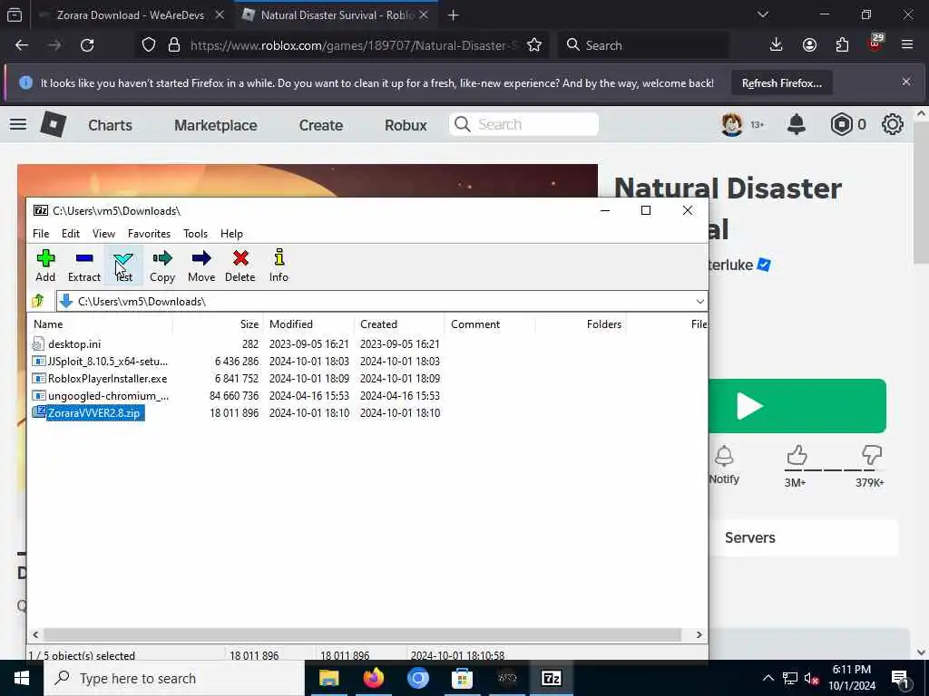Close the Natural Disaster Survival tab
Image resolution: width=929 pixels, height=696 pixels.
[424, 14]
